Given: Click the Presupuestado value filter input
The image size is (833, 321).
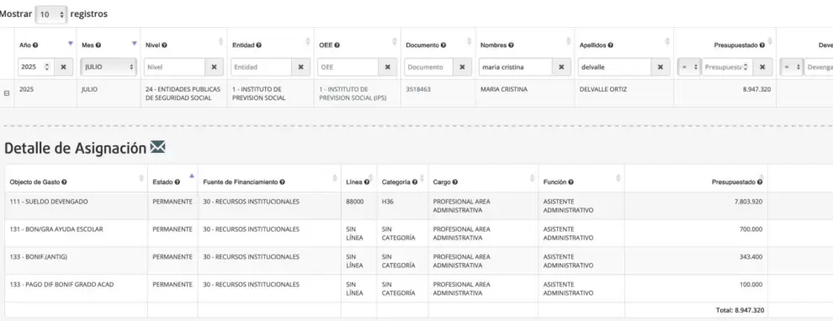Looking at the screenshot, I should click(727, 67).
